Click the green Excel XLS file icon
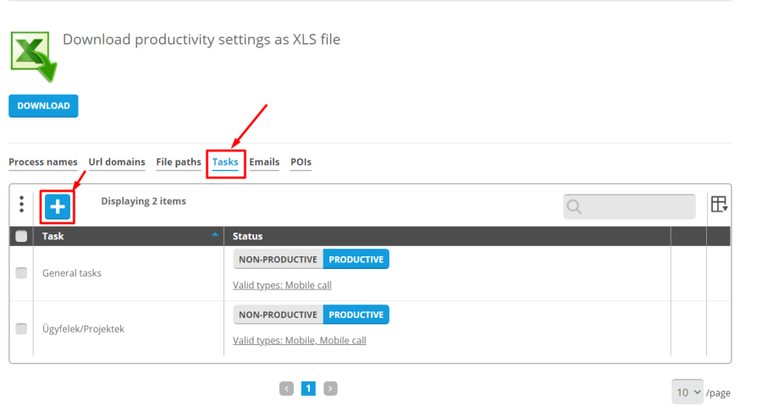 pos(33,55)
